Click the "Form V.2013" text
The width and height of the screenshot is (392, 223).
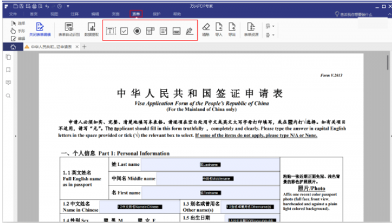click(x=331, y=75)
